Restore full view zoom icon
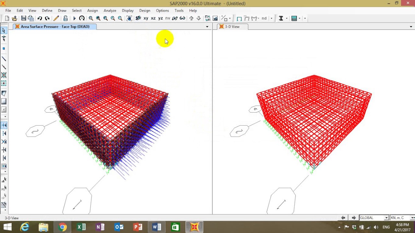The image size is (415, 233). 98,18
